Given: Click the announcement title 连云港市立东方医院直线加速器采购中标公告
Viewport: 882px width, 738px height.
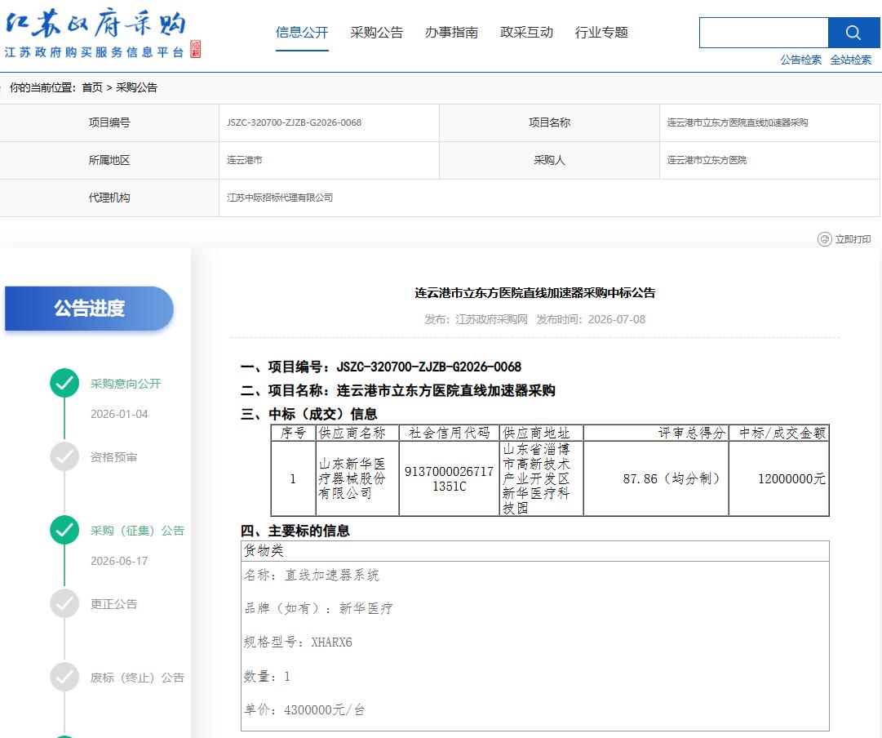Looking at the screenshot, I should tap(535, 293).
